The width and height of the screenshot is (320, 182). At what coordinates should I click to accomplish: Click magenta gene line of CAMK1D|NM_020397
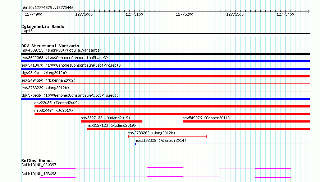tap(165, 168)
